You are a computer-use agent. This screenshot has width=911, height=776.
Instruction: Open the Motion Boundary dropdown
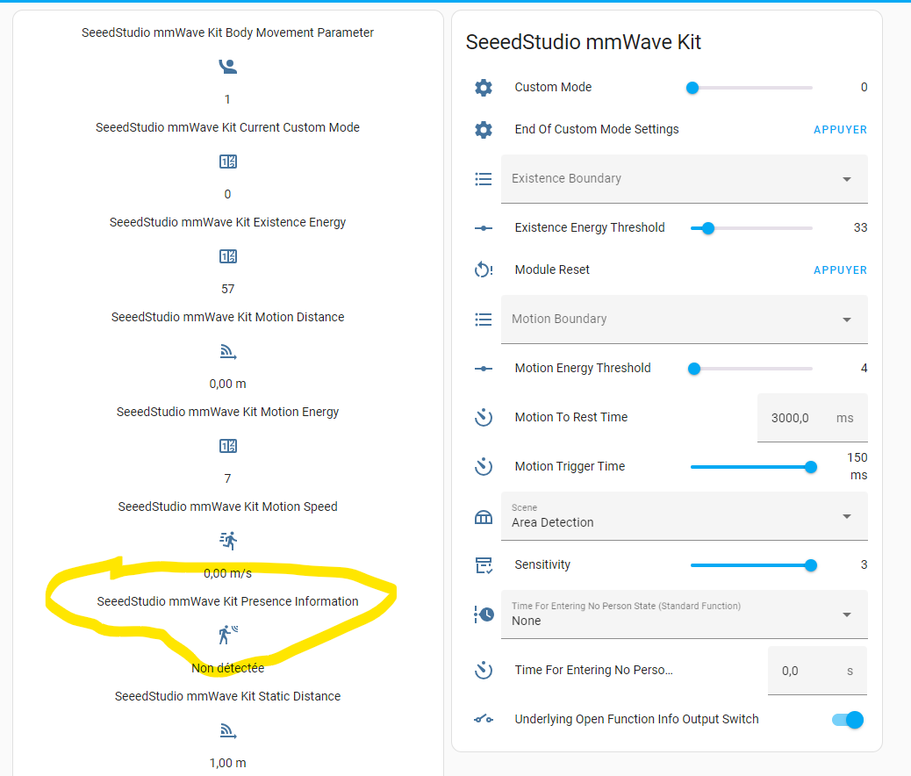coord(685,320)
